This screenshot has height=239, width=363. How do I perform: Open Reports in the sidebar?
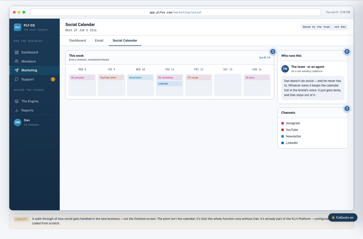point(27,110)
